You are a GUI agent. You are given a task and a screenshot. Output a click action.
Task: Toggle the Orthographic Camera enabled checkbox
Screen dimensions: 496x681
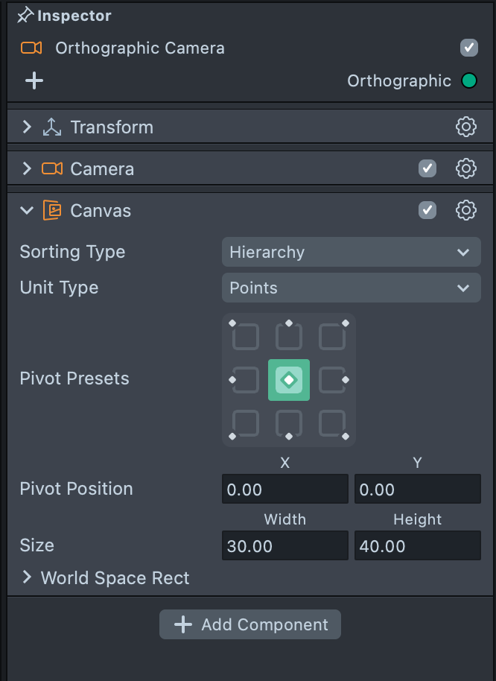[468, 48]
